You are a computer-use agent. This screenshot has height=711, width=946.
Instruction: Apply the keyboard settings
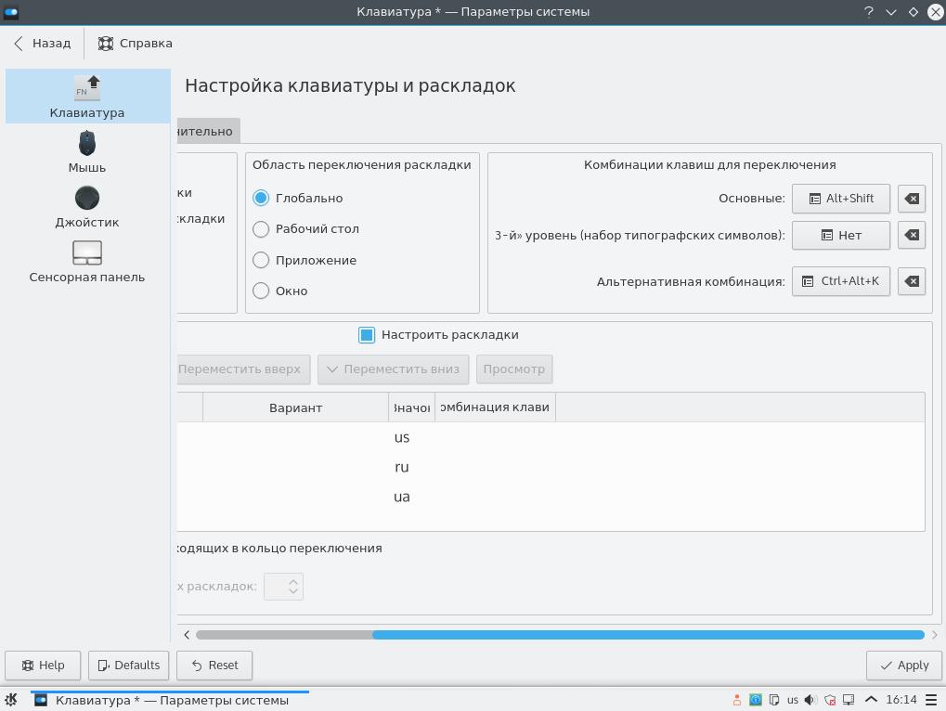[902, 665]
